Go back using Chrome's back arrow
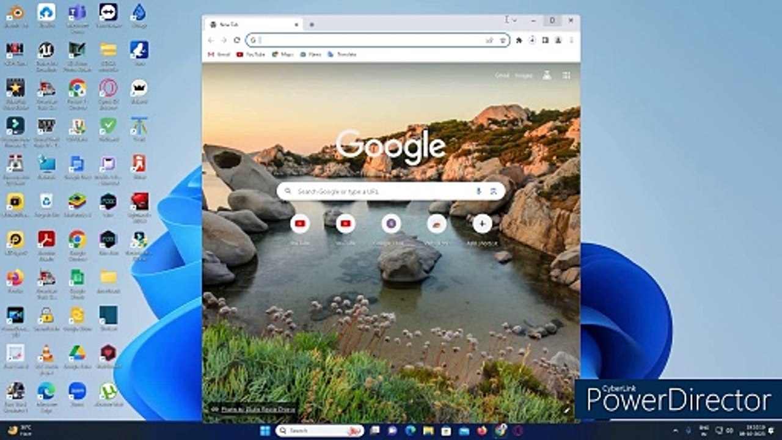The image size is (782, 440). coord(211,40)
